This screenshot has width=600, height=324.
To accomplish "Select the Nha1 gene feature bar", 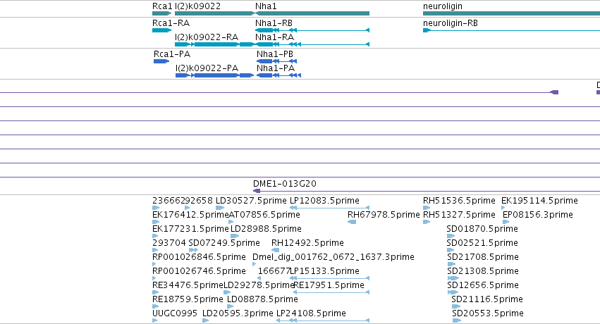I will [312, 13].
